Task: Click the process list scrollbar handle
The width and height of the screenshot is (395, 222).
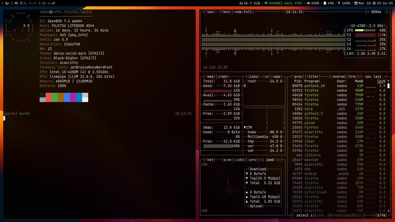Action: coord(388,86)
